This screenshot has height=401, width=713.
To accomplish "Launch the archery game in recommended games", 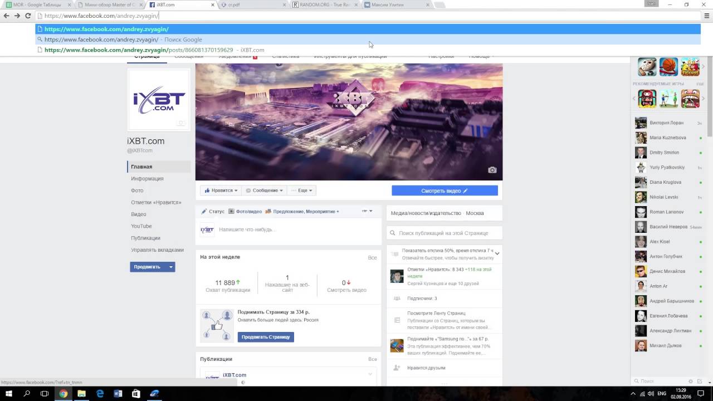I will click(668, 99).
